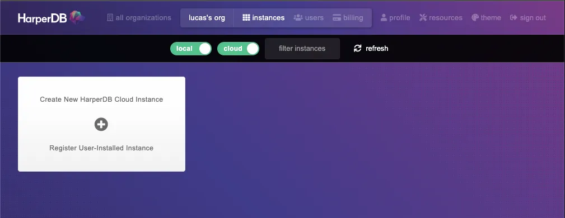The image size is (565, 218).
Task: Click the palette icon beside theme
Action: click(475, 18)
